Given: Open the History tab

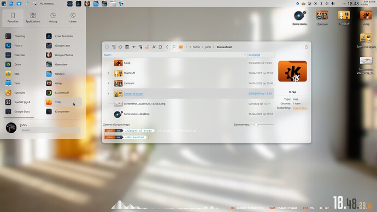Looking at the screenshot, I should pyautogui.click(x=53, y=17).
